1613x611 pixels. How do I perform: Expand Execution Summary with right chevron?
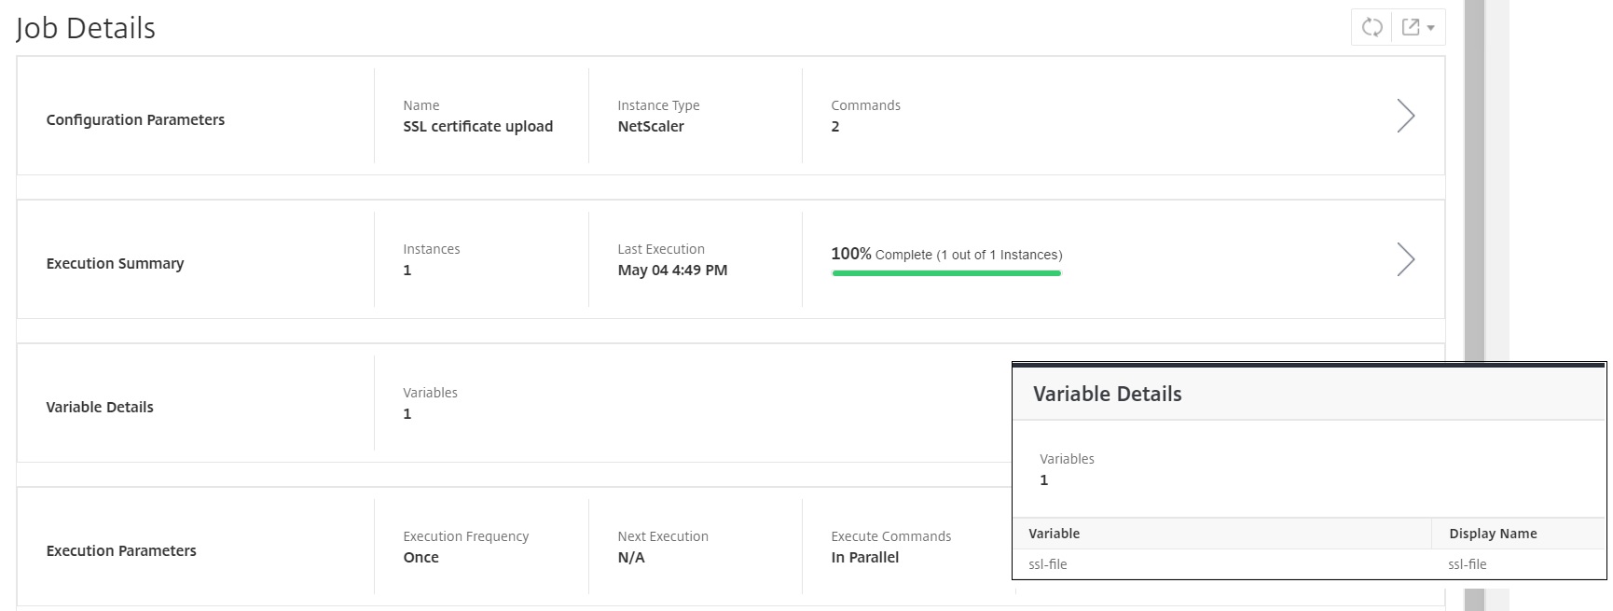(x=1406, y=259)
